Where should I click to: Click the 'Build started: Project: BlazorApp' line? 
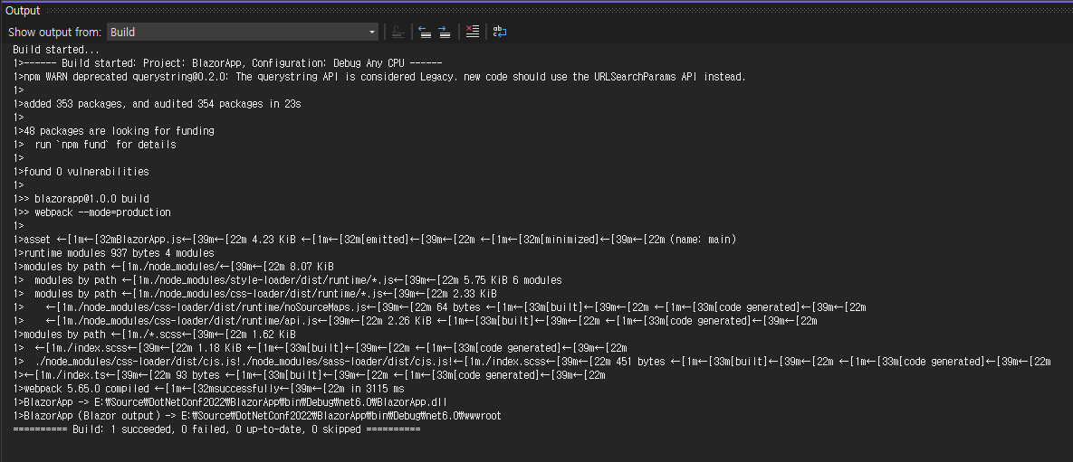[227, 63]
